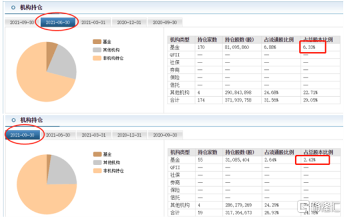Switch to 2020-12-31 tab in upper panel

[x=129, y=22]
